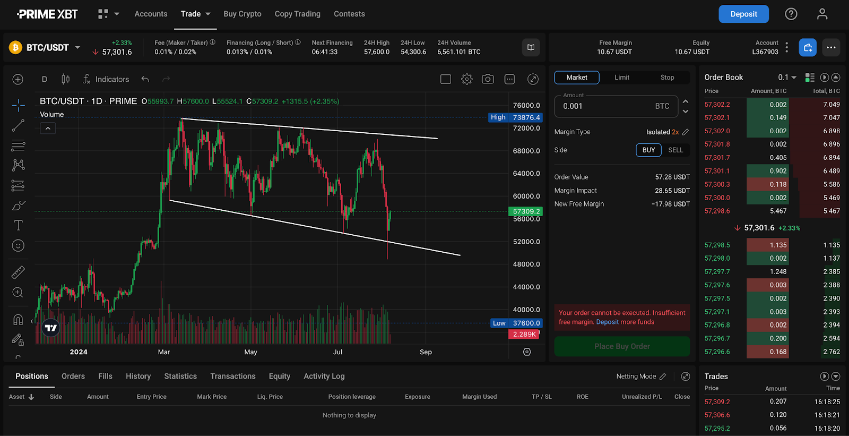Click the Deposit button
The image size is (849, 436).
pos(743,14)
